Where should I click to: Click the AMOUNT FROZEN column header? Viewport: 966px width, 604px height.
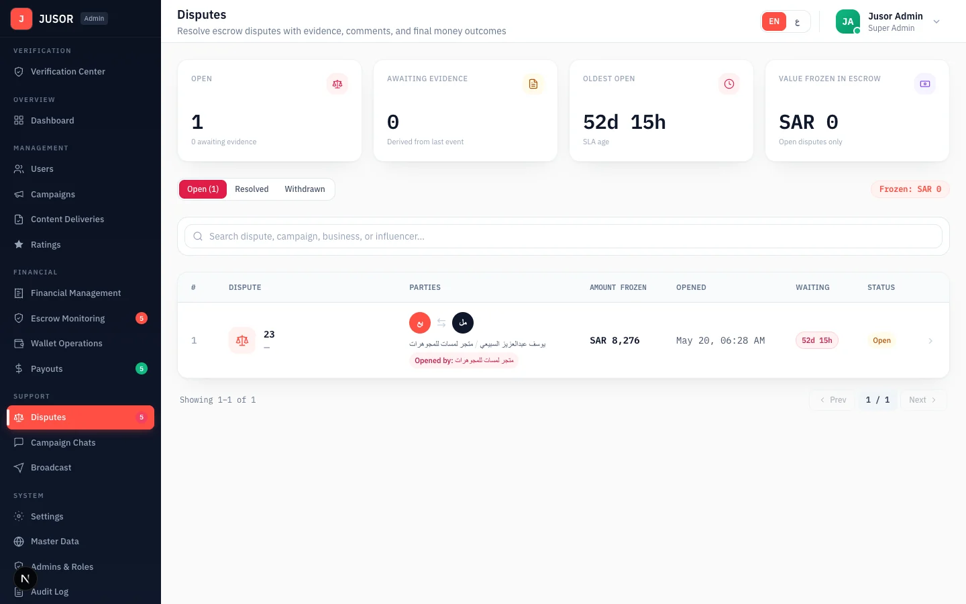[x=618, y=287]
